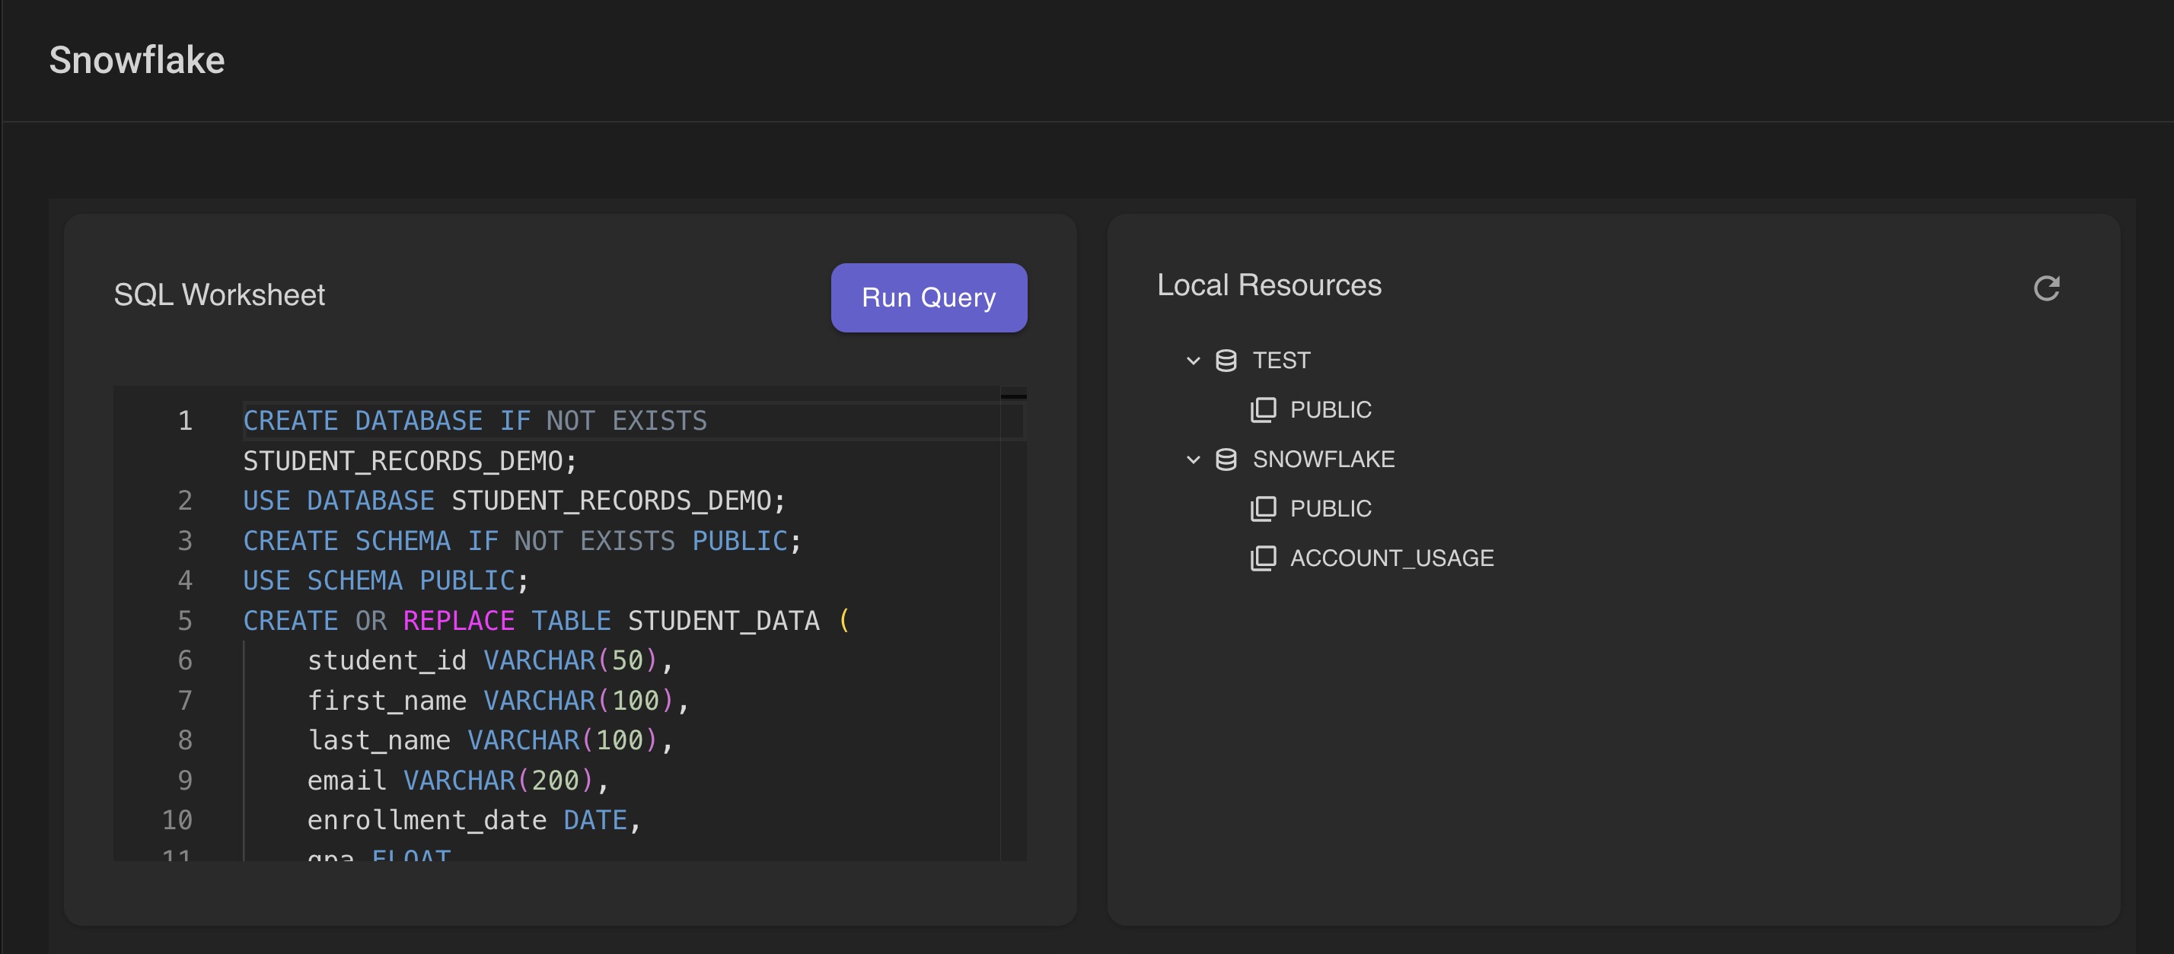2174x954 pixels.
Task: Click the Snowflake page title
Action: (137, 60)
